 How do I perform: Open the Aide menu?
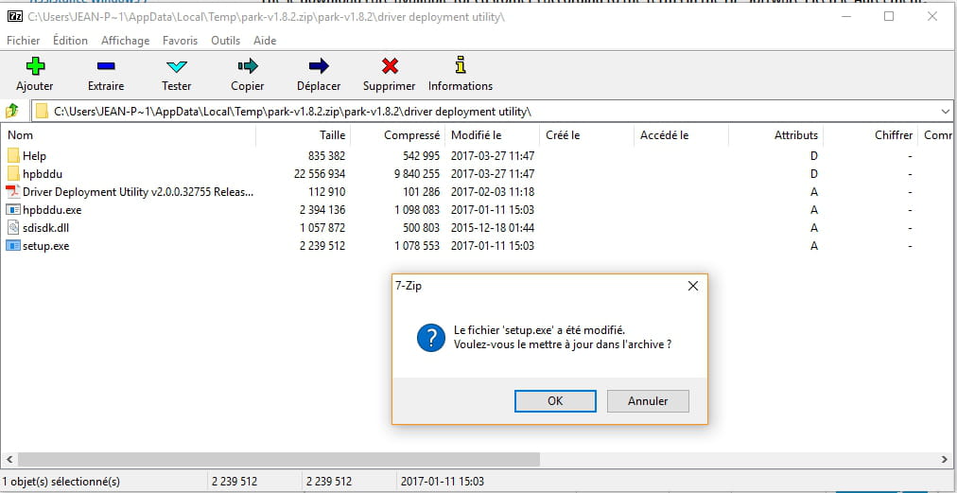pyautogui.click(x=265, y=41)
